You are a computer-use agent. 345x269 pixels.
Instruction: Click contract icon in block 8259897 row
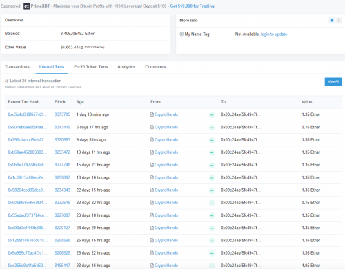[x=152, y=177]
